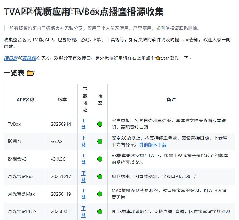Click the APP名称 column header
Viewport: 239px width, 220px height.
pyautogui.click(x=25, y=100)
